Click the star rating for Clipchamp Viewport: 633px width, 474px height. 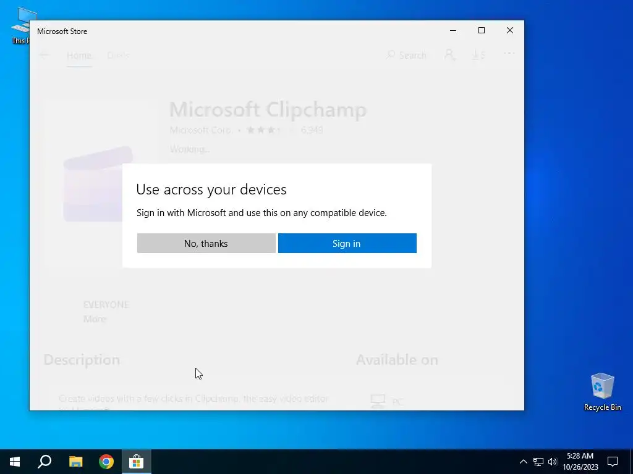[270, 130]
